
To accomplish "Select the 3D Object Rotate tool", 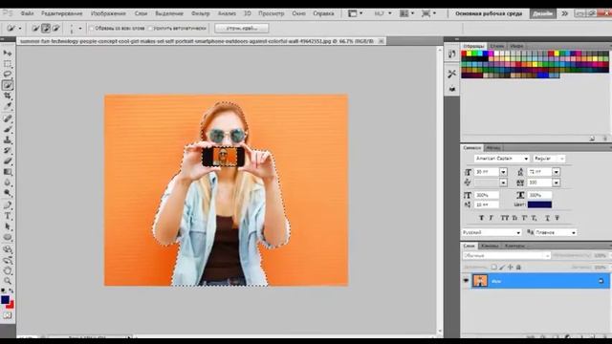I will pyautogui.click(x=8, y=249).
